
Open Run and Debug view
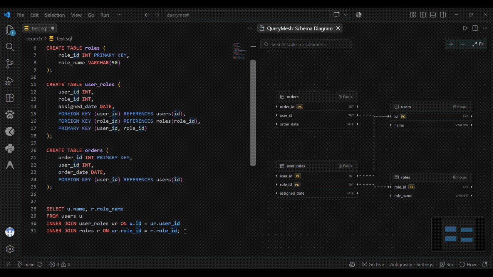(10, 81)
